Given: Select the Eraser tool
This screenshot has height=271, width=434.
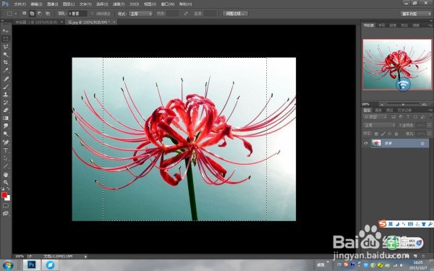Looking at the screenshot, I should (x=6, y=111).
